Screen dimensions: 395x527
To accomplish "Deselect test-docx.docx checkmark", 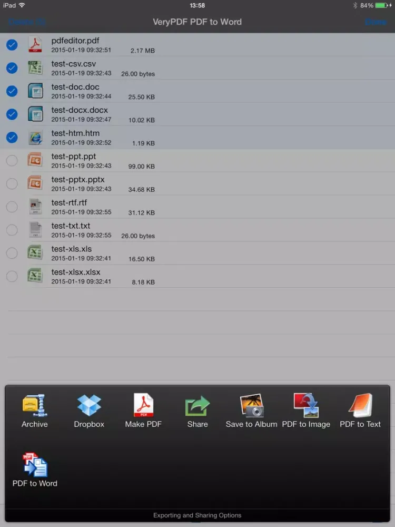I will click(x=12, y=114).
